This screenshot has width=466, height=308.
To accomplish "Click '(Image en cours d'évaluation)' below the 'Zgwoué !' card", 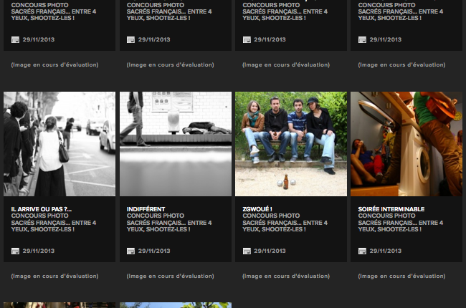I will point(286,276).
